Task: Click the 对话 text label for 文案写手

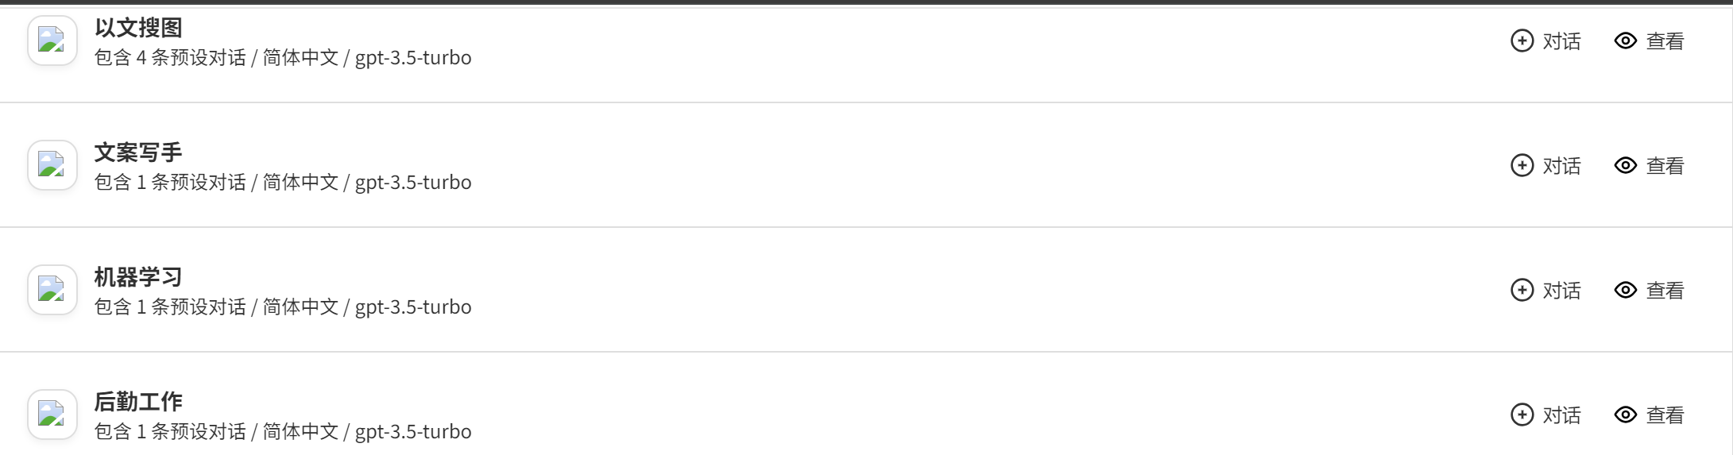Action: click(1561, 166)
